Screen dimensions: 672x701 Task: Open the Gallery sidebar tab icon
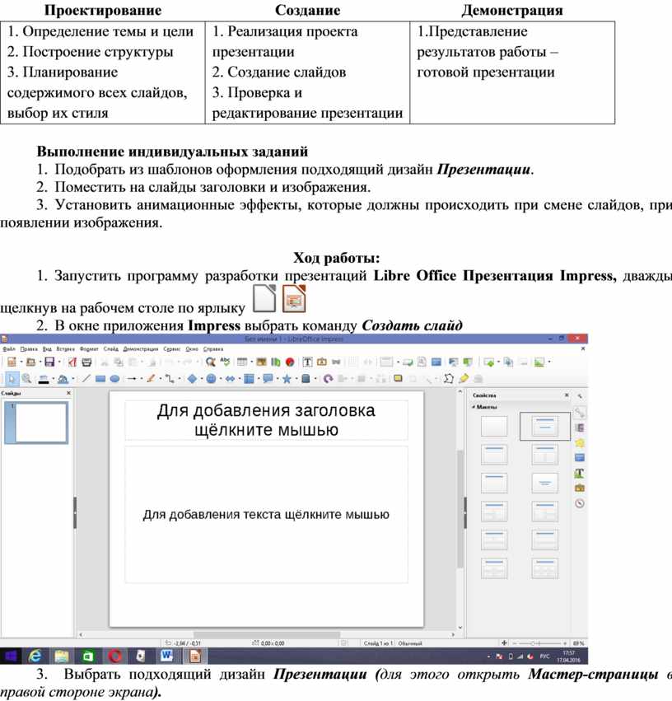580,488
